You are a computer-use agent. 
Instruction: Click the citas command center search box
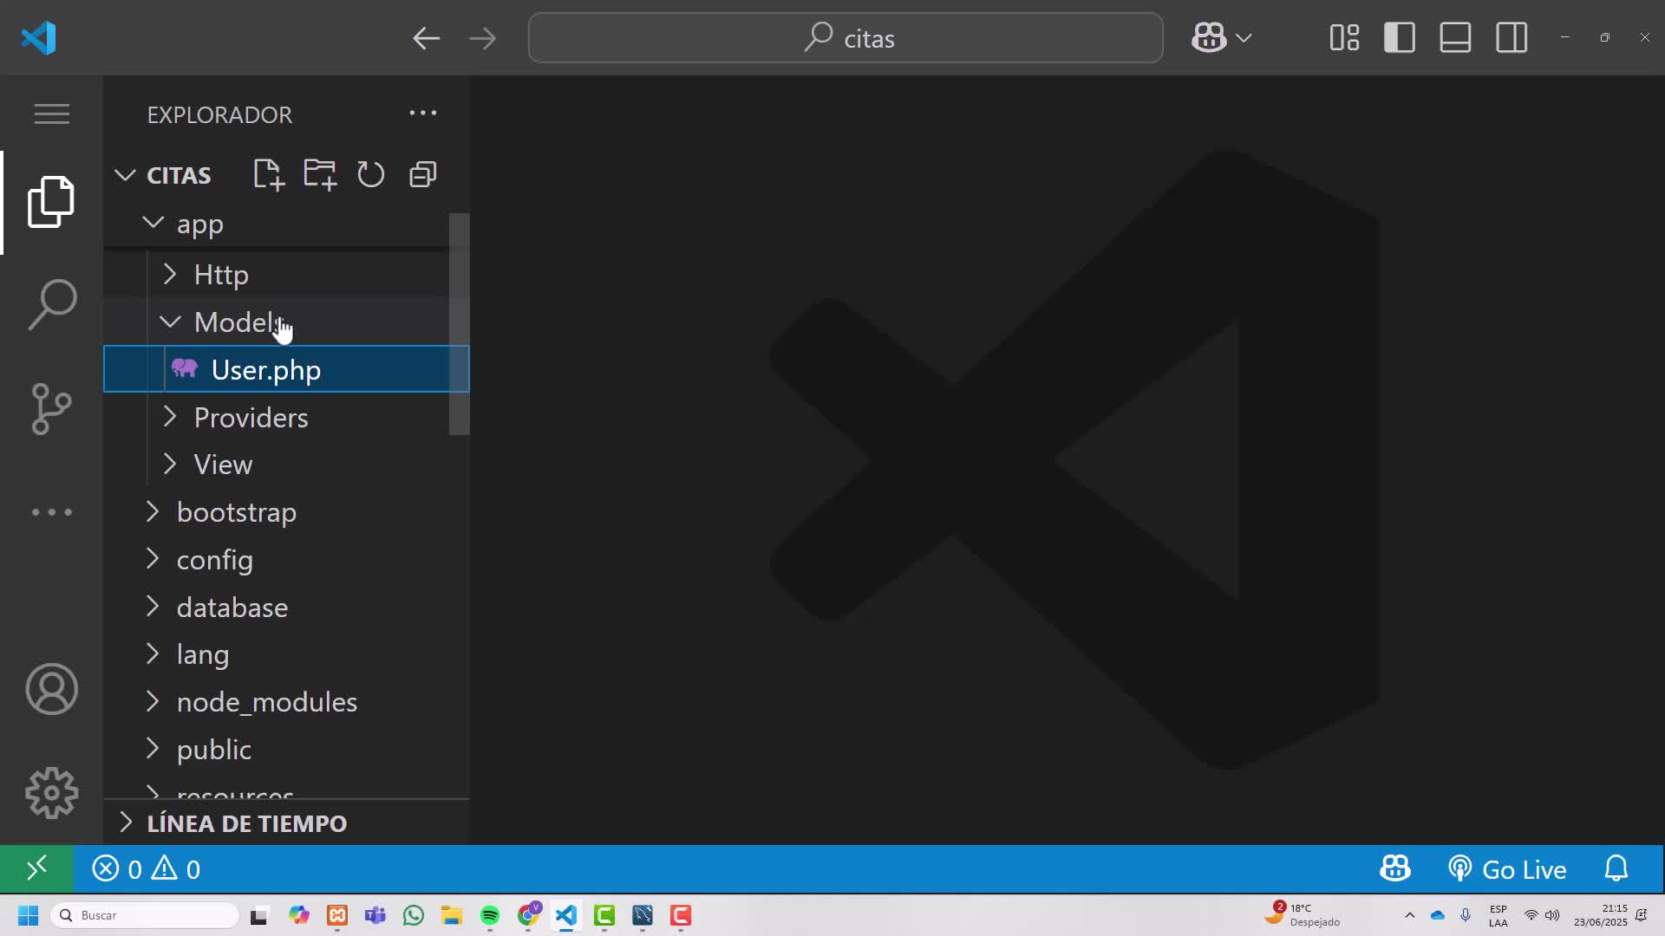tap(846, 38)
